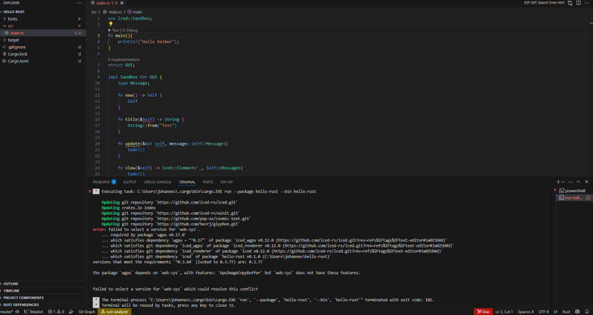This screenshot has width=593, height=315.
Task: Click the debug run icon in status bar
Action: [x=72, y=311]
